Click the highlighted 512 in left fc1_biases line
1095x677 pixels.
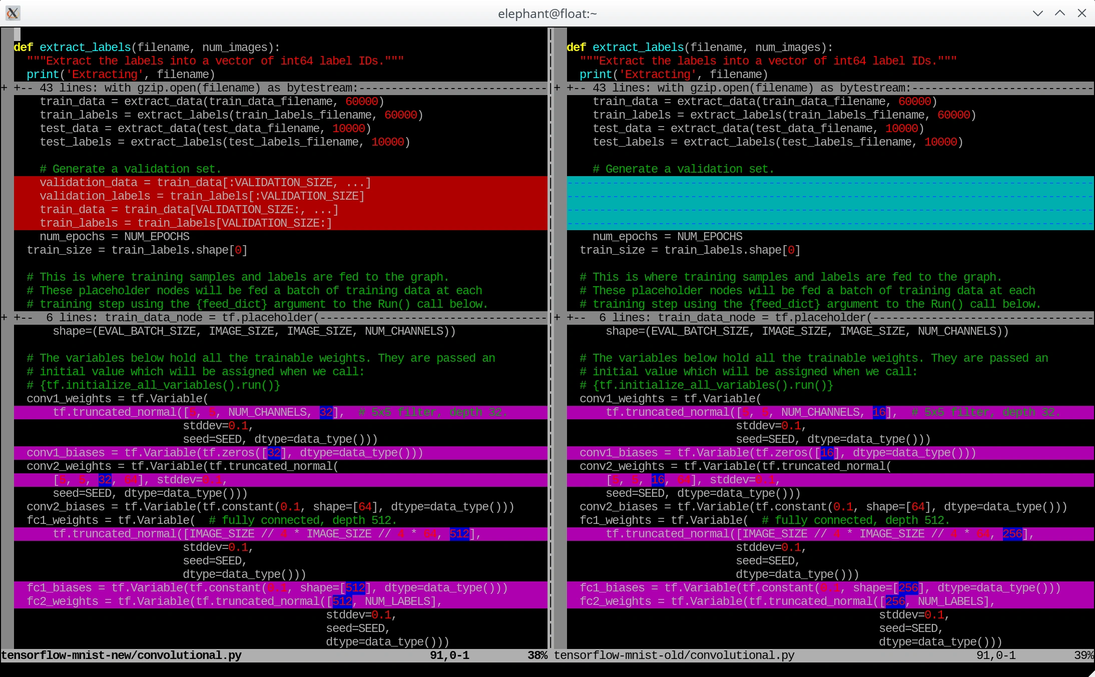pos(355,588)
